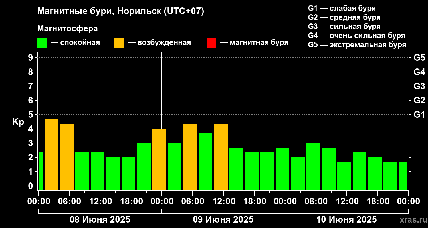Viewport: 428px width, 228px height.
Task: Click the G5 label on right axis
Action: (419, 58)
